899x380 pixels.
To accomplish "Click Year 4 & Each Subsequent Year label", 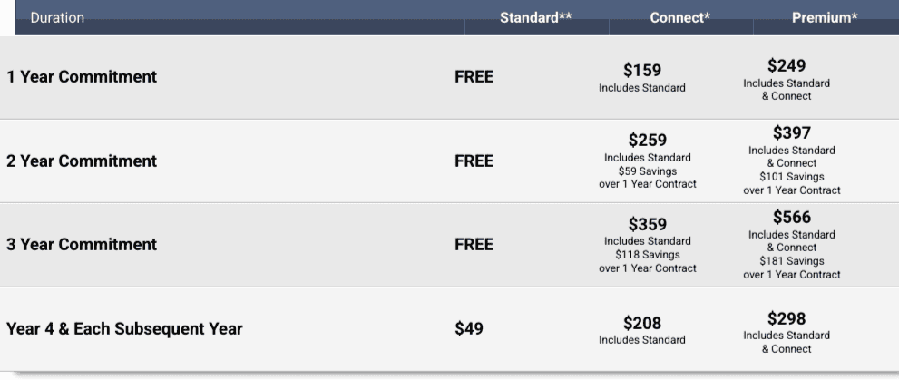I will click(x=124, y=329).
